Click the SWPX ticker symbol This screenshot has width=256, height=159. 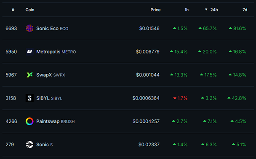[x=59, y=75]
